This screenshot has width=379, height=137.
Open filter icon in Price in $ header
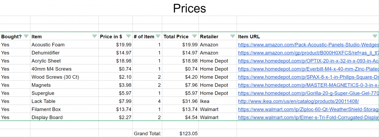pyautogui.click(x=129, y=36)
